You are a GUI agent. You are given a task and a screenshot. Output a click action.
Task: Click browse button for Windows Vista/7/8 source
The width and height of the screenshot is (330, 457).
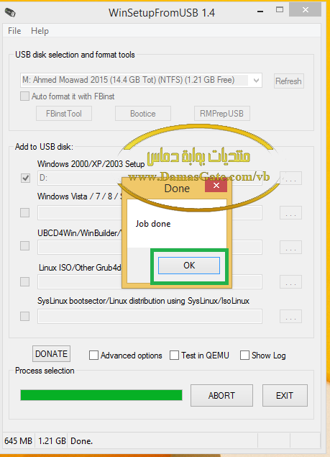[290, 213]
